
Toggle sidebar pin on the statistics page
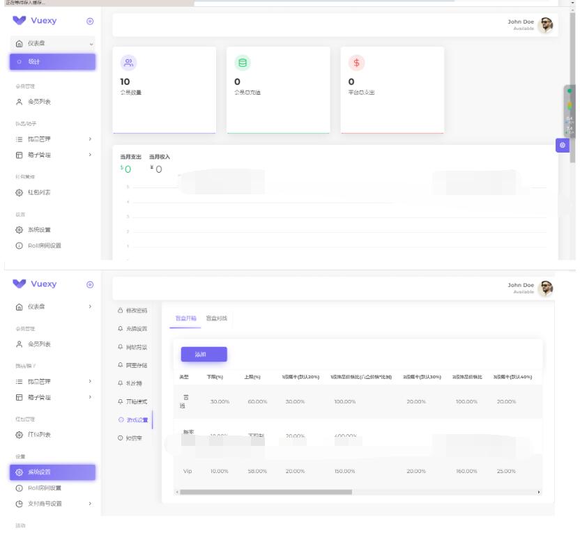(89, 22)
